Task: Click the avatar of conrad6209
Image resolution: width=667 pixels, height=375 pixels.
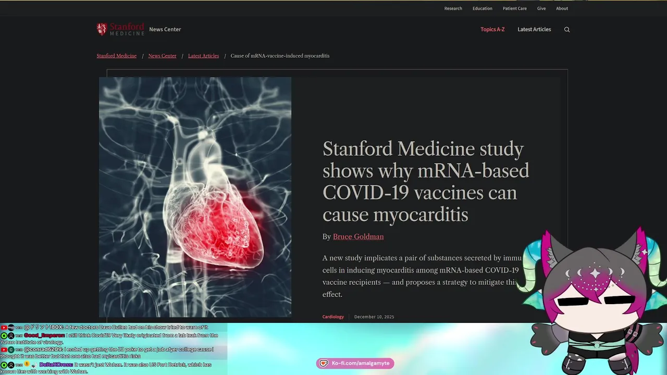Action: pyautogui.click(x=11, y=349)
